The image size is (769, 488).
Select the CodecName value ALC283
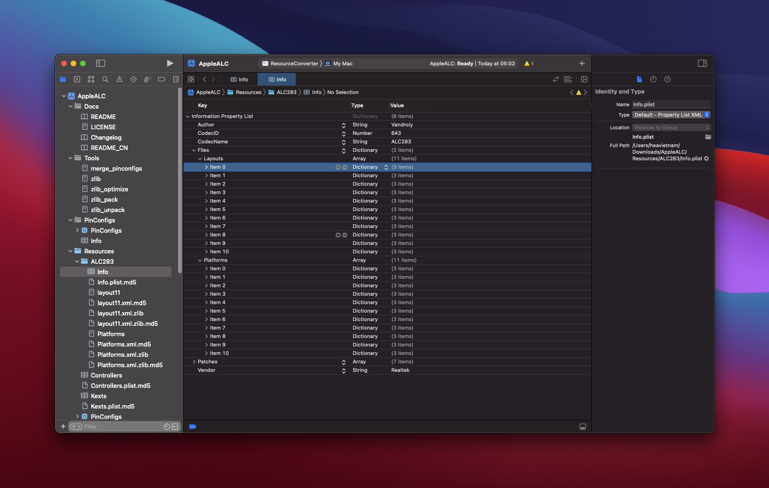pyautogui.click(x=401, y=142)
